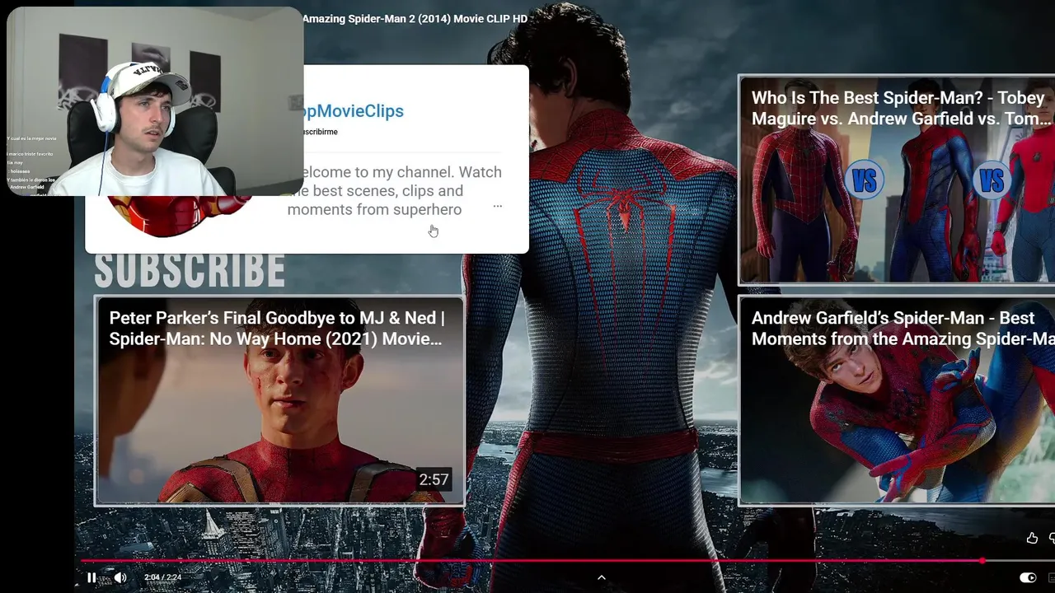Open Peter Parker's Final Goodbye video card
The height and width of the screenshot is (593, 1055).
(x=279, y=400)
